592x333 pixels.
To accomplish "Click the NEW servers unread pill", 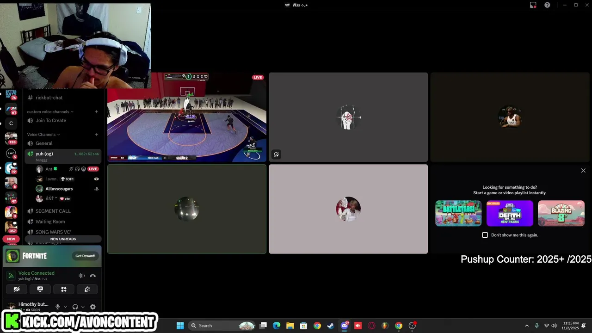I will point(11,239).
